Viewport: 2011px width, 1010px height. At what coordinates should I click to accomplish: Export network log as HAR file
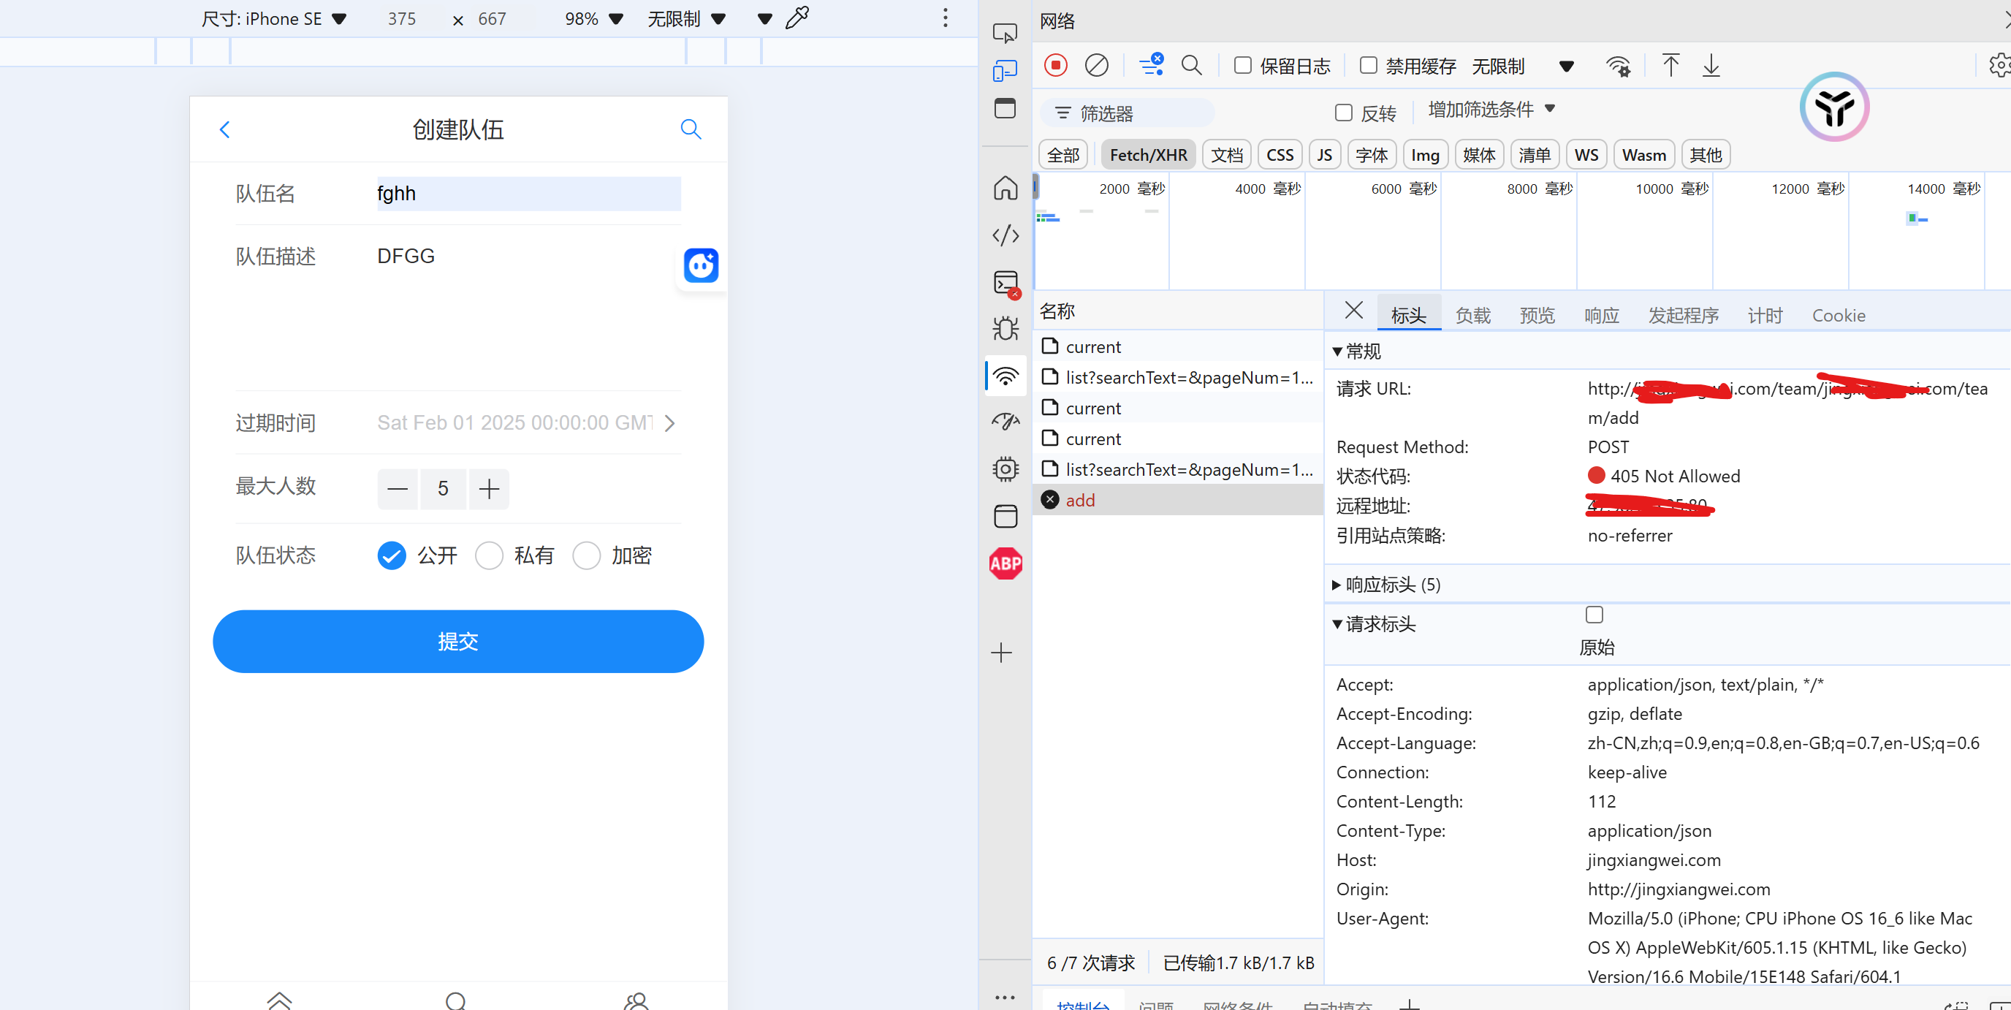click(1711, 66)
